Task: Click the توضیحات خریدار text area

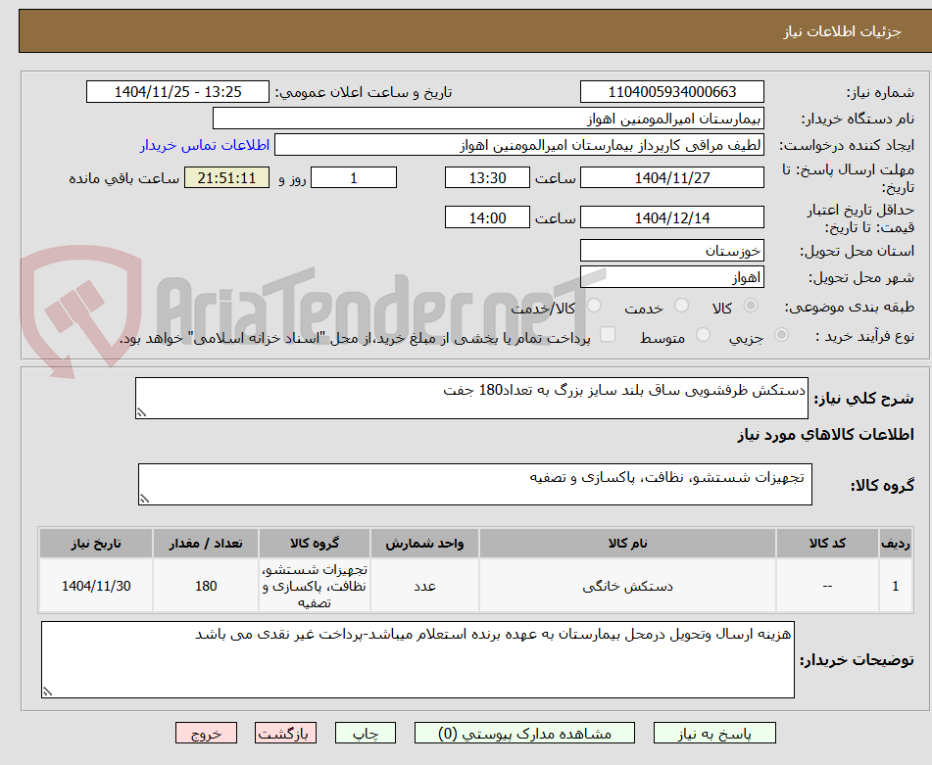Action: click(417, 659)
